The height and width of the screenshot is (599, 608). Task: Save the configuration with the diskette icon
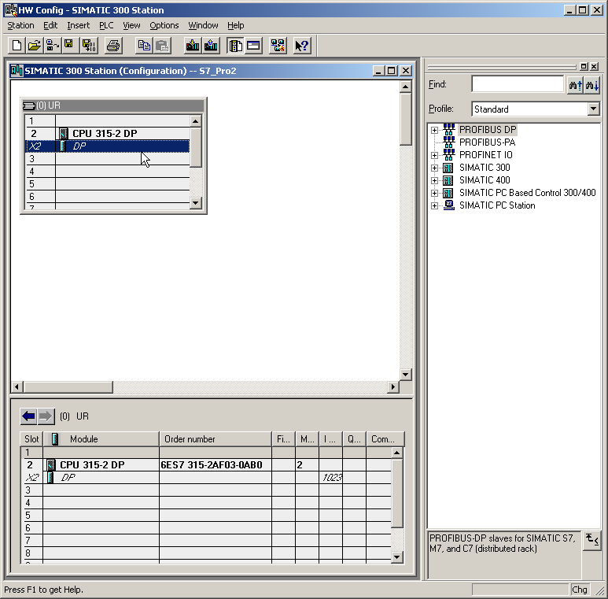69,46
